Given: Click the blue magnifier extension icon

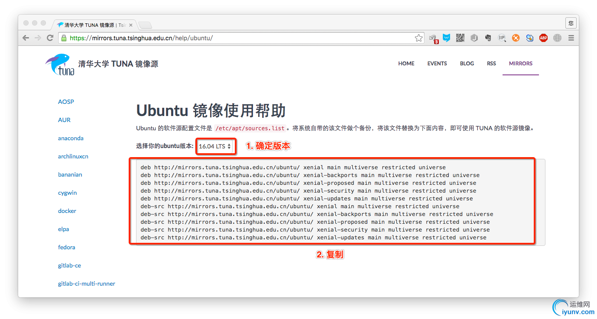Looking at the screenshot, I should click(x=529, y=38).
